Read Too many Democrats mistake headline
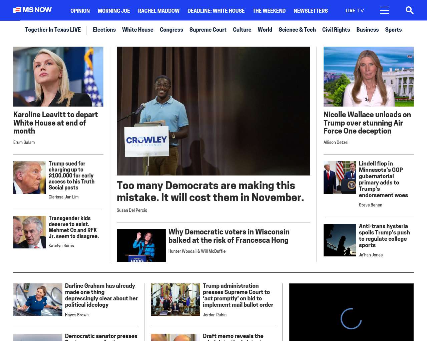Viewport: 427px width, 341px height. (210, 191)
